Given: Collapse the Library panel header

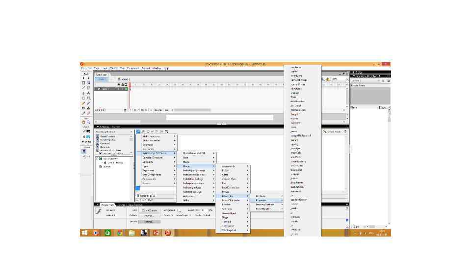Looking at the screenshot, I should (x=354, y=77).
